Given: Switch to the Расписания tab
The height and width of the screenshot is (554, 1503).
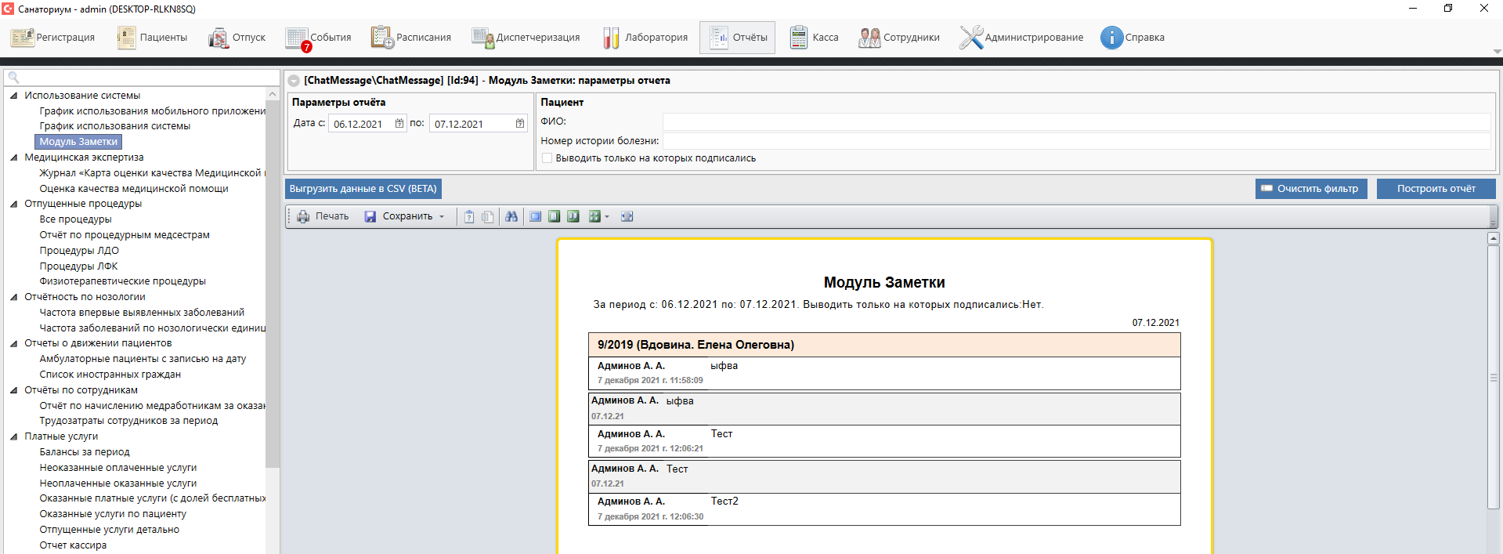Looking at the screenshot, I should tap(411, 38).
